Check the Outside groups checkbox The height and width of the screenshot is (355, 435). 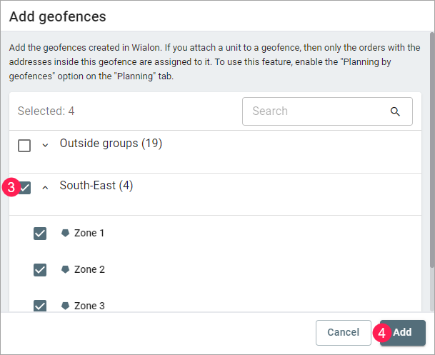coord(24,146)
